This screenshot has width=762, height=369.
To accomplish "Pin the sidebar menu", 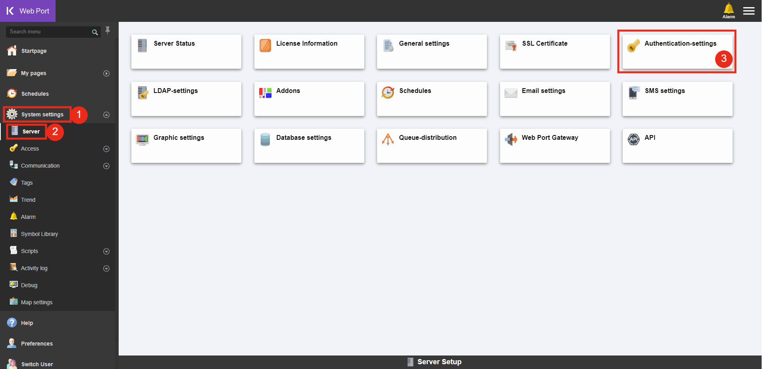I will [108, 31].
